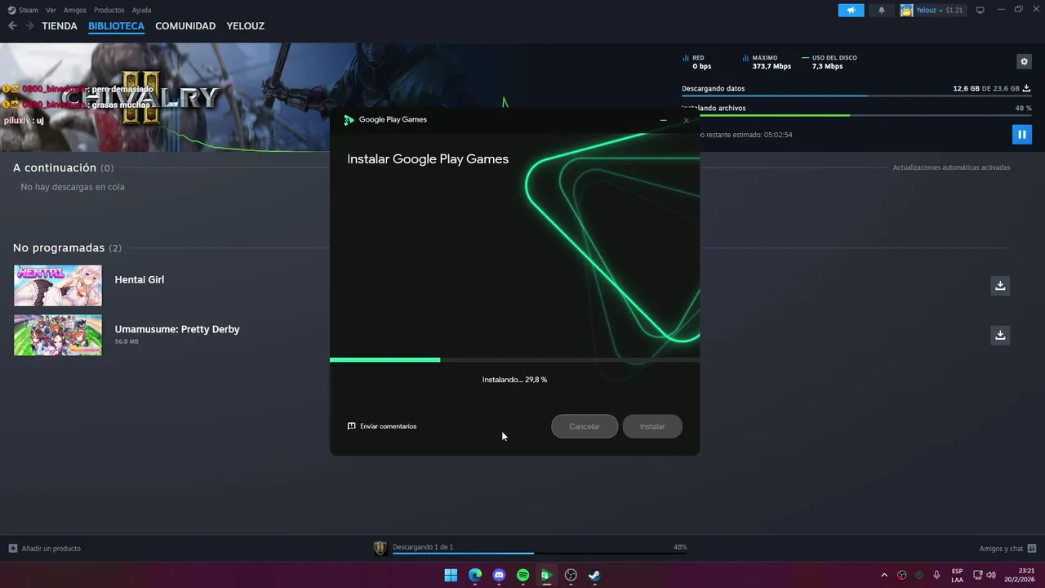Click the bottom download progress bar
This screenshot has width=1045, height=588.
pos(540,554)
